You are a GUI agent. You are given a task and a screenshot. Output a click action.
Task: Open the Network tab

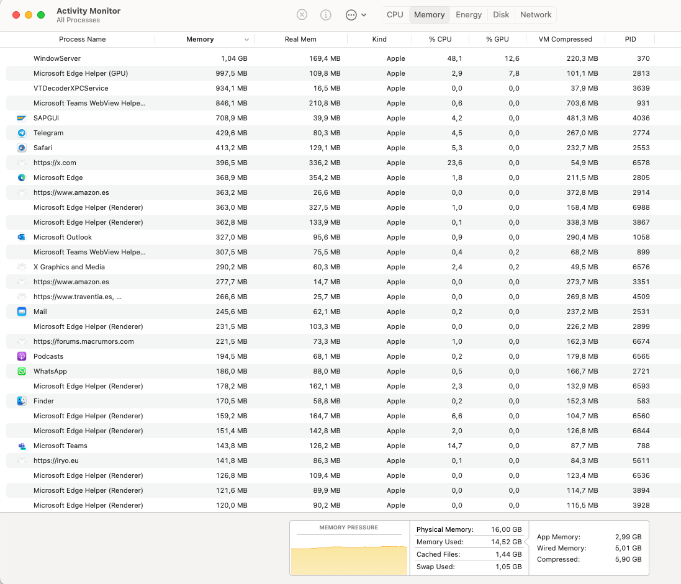pos(536,15)
